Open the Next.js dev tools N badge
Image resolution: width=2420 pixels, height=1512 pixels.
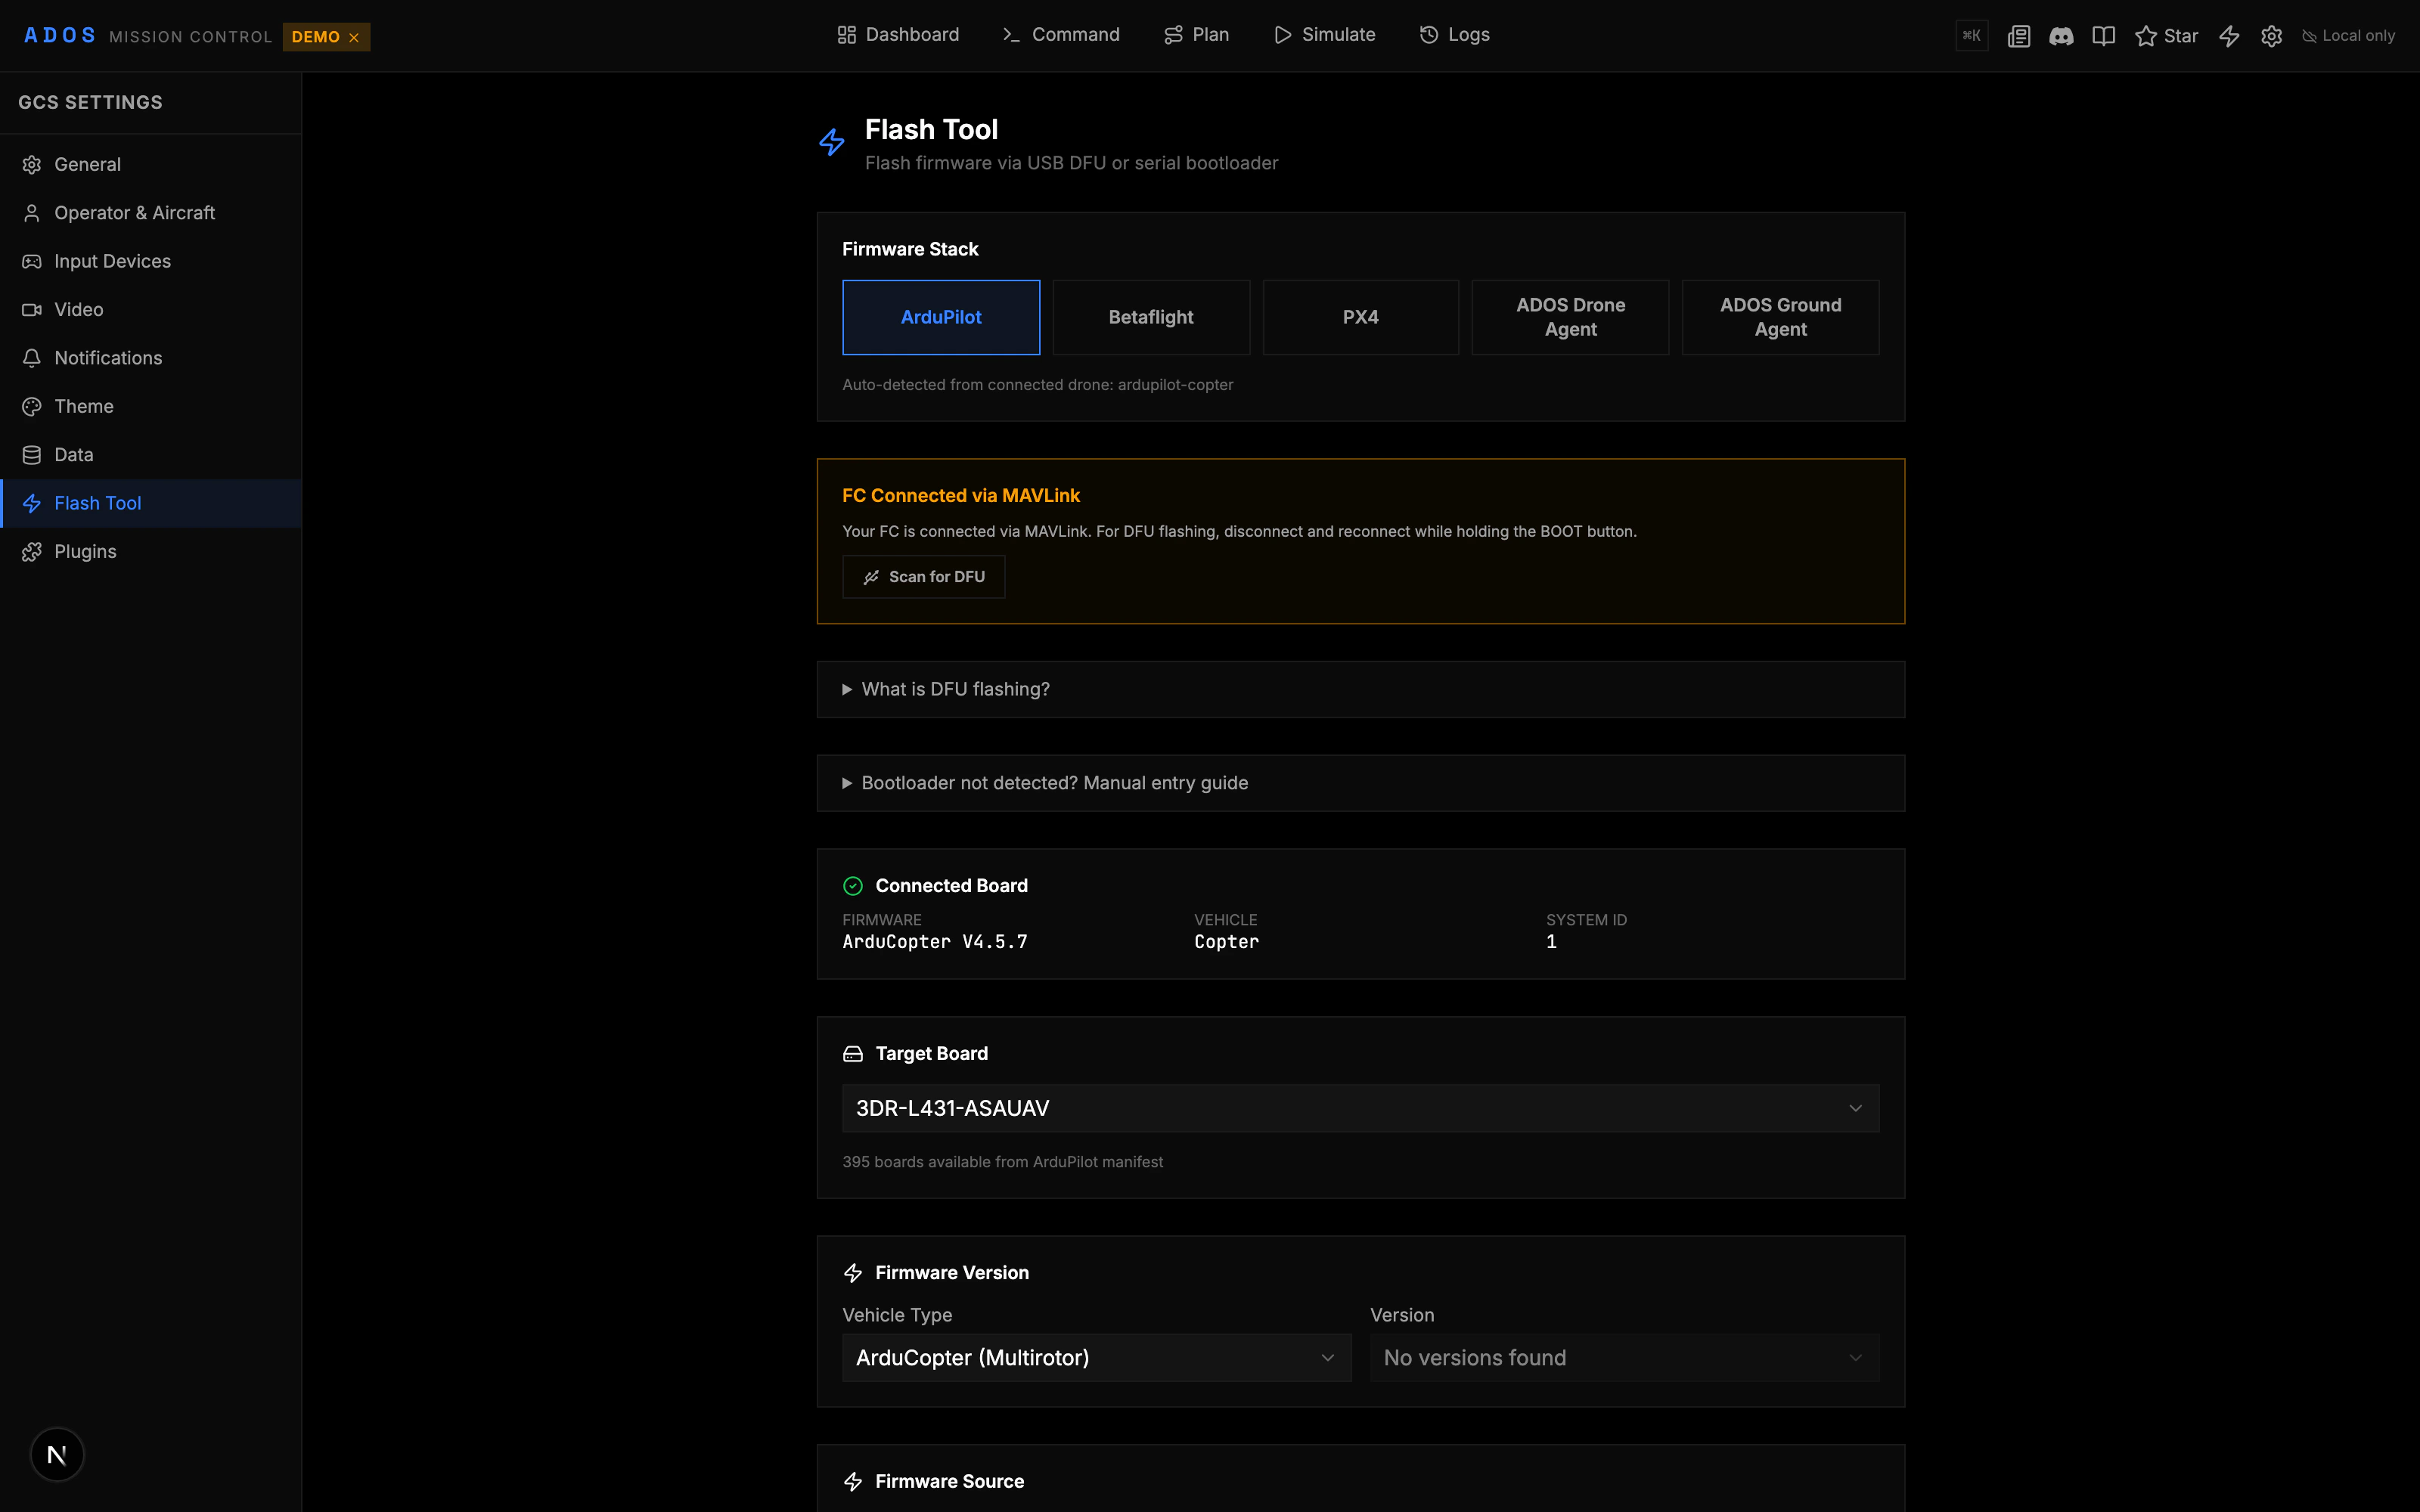pyautogui.click(x=57, y=1454)
